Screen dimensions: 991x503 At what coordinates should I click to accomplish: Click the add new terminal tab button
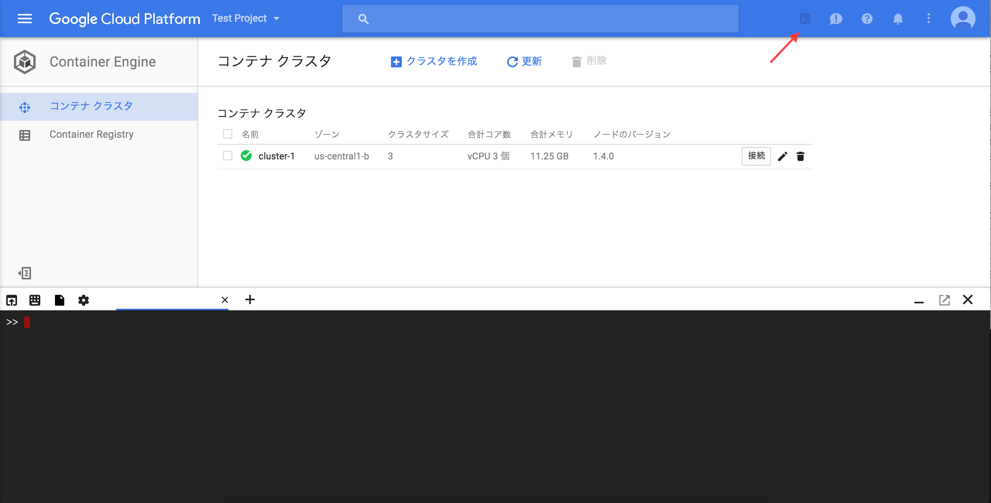coord(250,299)
